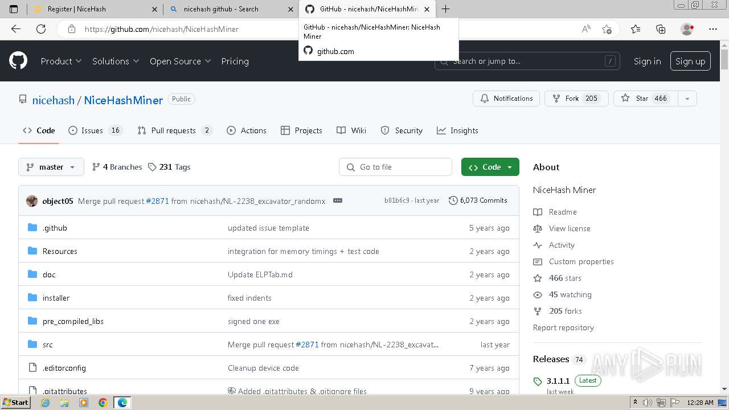The height and width of the screenshot is (410, 729).
Task: Launch Chrome from the taskbar
Action: [x=103, y=403]
